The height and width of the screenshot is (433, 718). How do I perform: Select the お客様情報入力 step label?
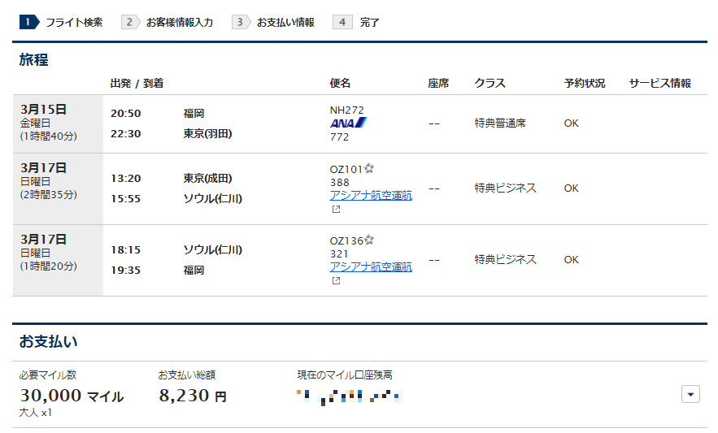(x=180, y=22)
